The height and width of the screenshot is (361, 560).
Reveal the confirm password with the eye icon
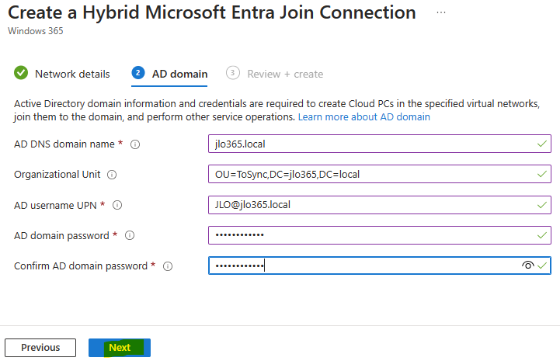click(x=527, y=266)
